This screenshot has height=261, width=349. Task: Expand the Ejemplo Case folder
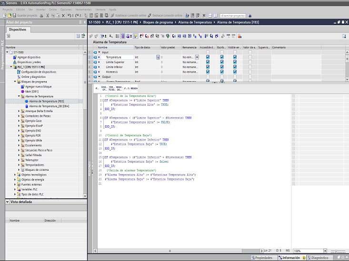point(20,121)
